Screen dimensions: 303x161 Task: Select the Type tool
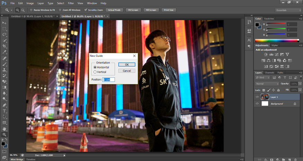(x=5, y=111)
